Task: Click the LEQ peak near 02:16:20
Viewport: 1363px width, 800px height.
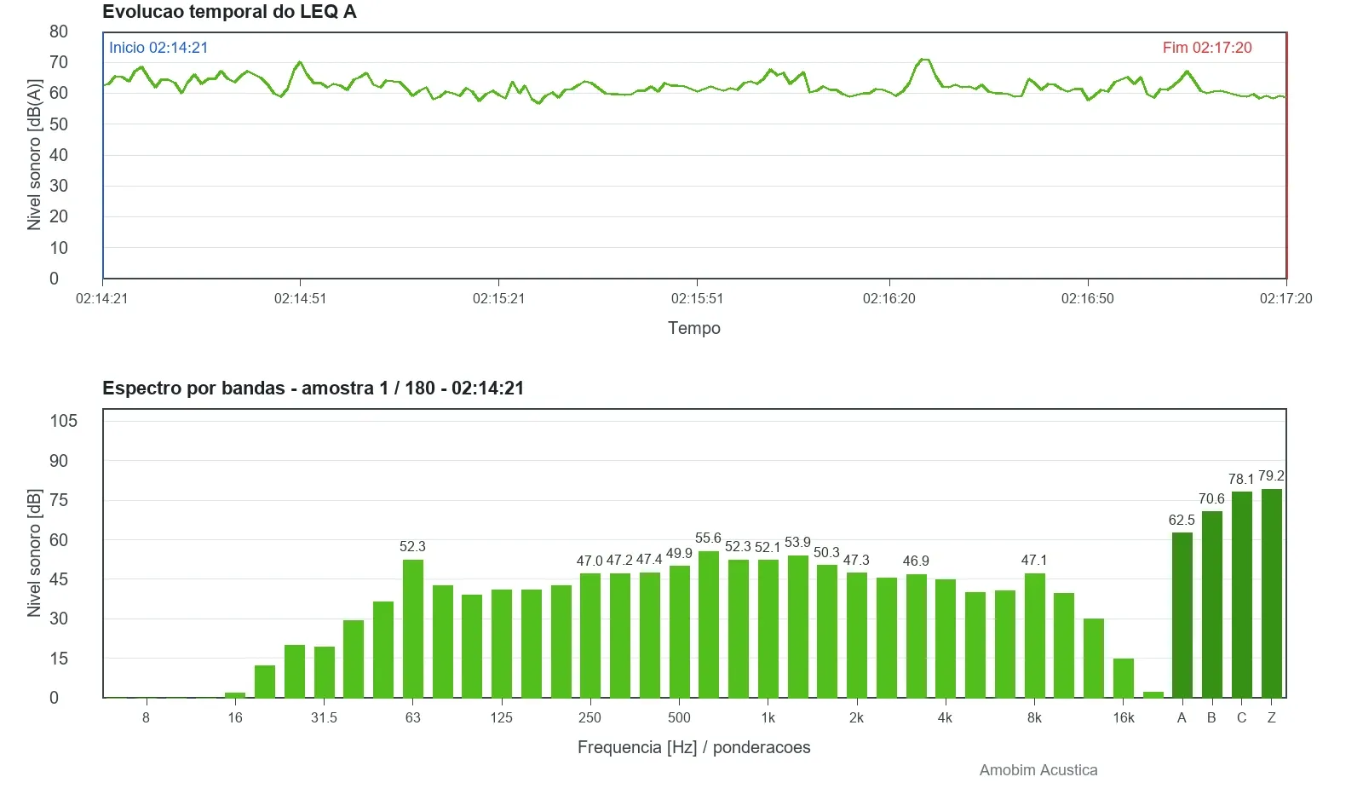Action: point(924,60)
